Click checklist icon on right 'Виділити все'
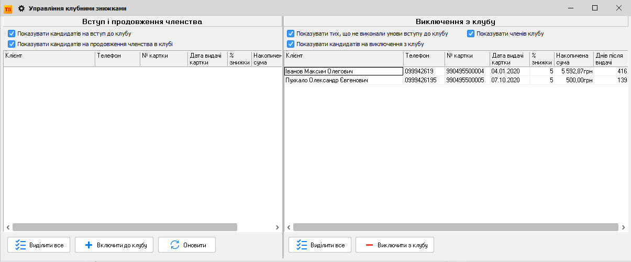Viewport: 631px width, 262px height. pyautogui.click(x=302, y=245)
